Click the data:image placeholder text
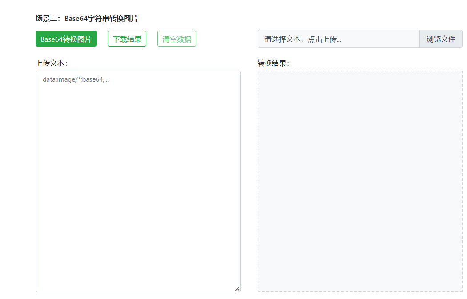Image resolution: width=467 pixels, height=299 pixels. tap(76, 80)
